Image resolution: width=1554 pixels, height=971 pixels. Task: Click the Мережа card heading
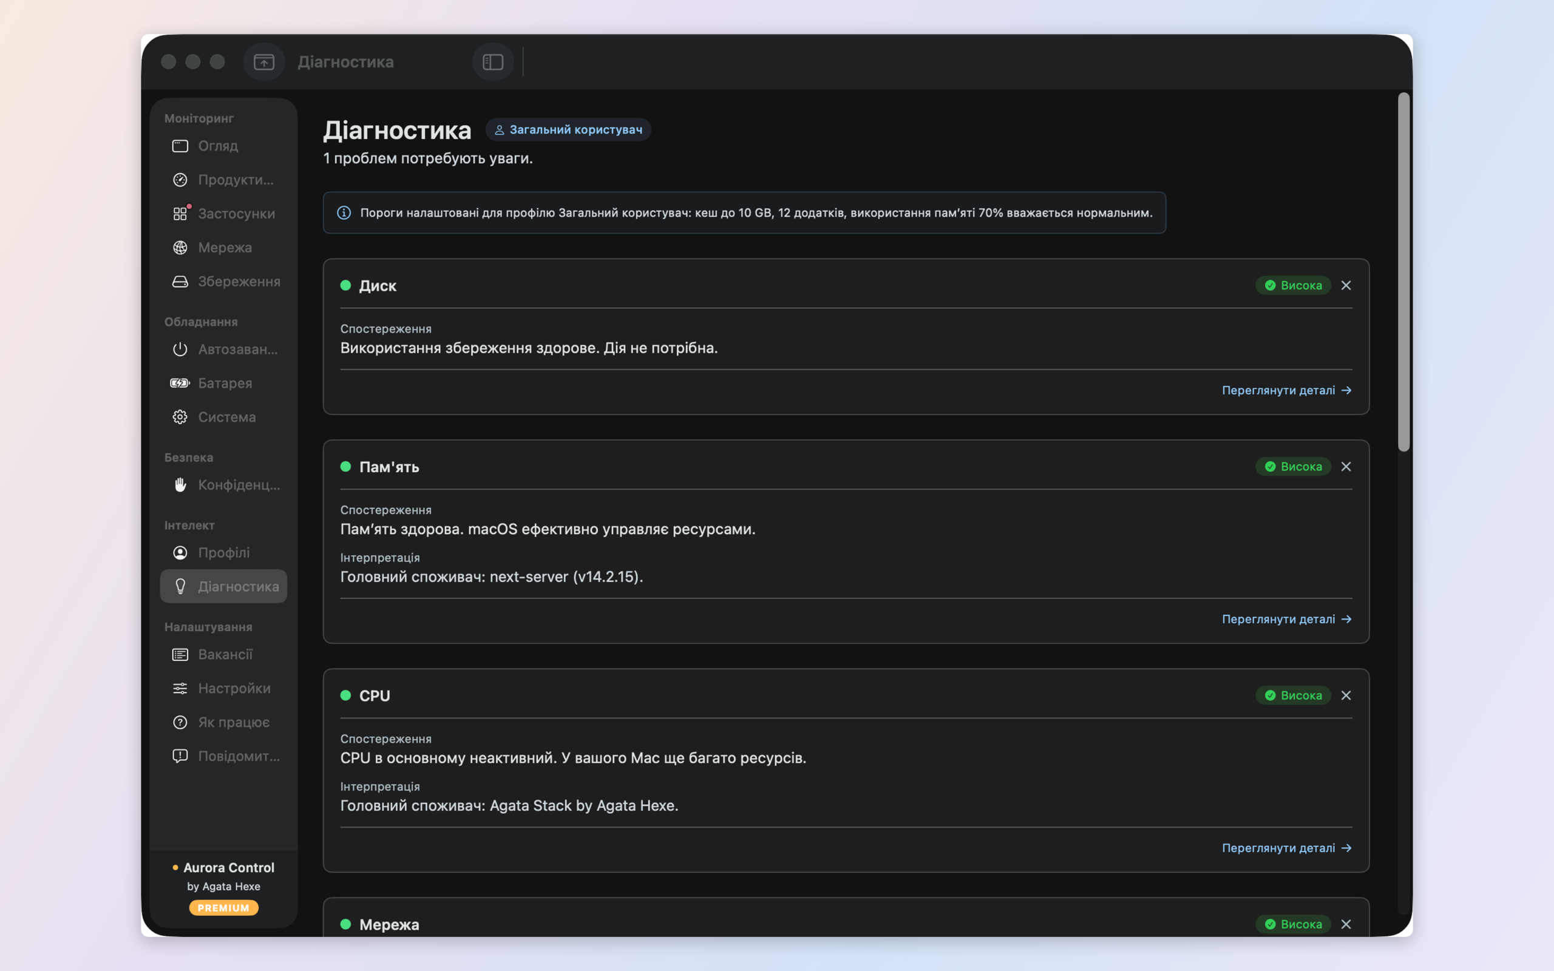[x=389, y=925]
